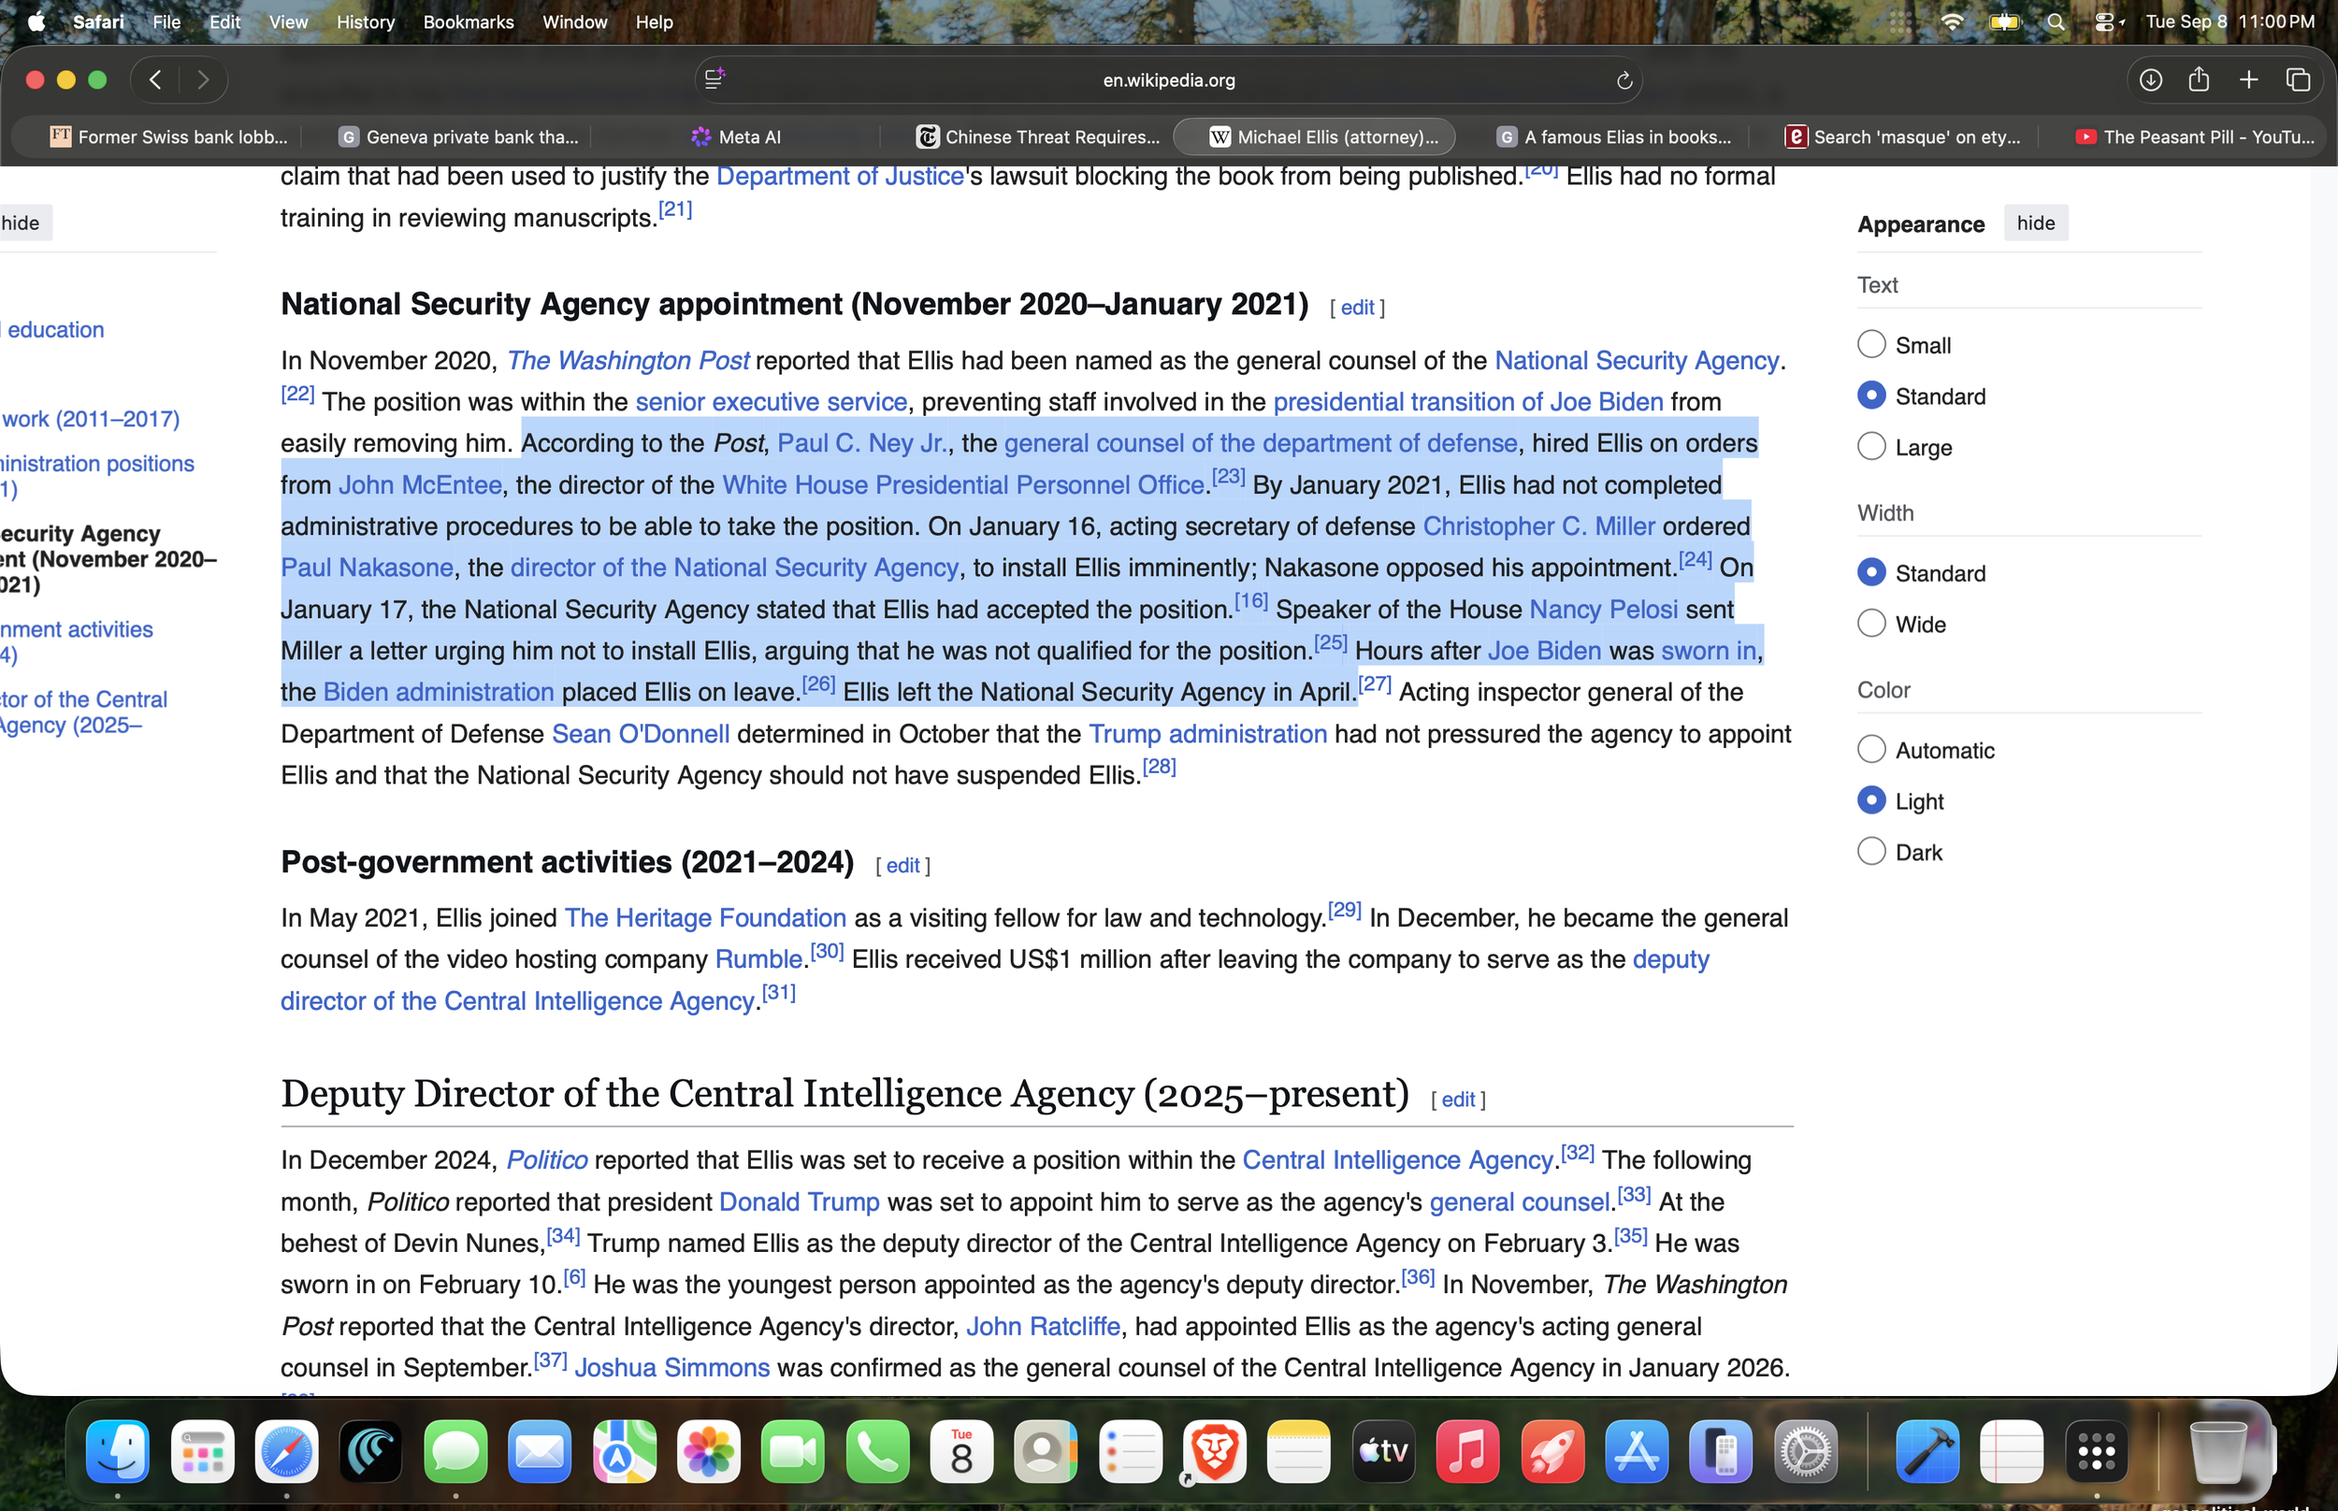
Task: Switch to the Meta AI tab
Action: (735, 137)
